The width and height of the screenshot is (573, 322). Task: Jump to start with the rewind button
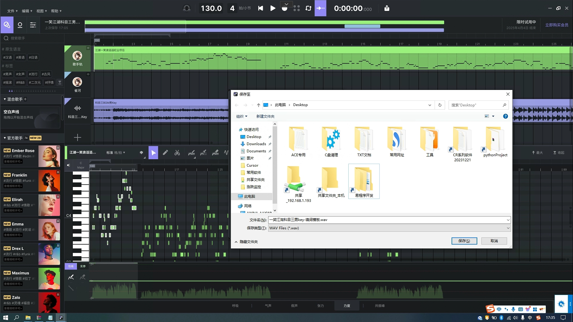click(260, 8)
